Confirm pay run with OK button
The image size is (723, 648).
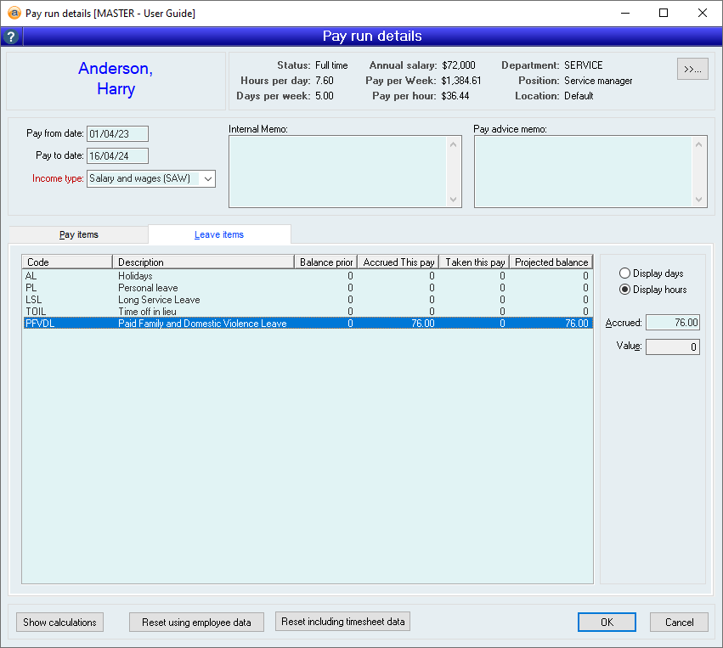pyautogui.click(x=607, y=623)
